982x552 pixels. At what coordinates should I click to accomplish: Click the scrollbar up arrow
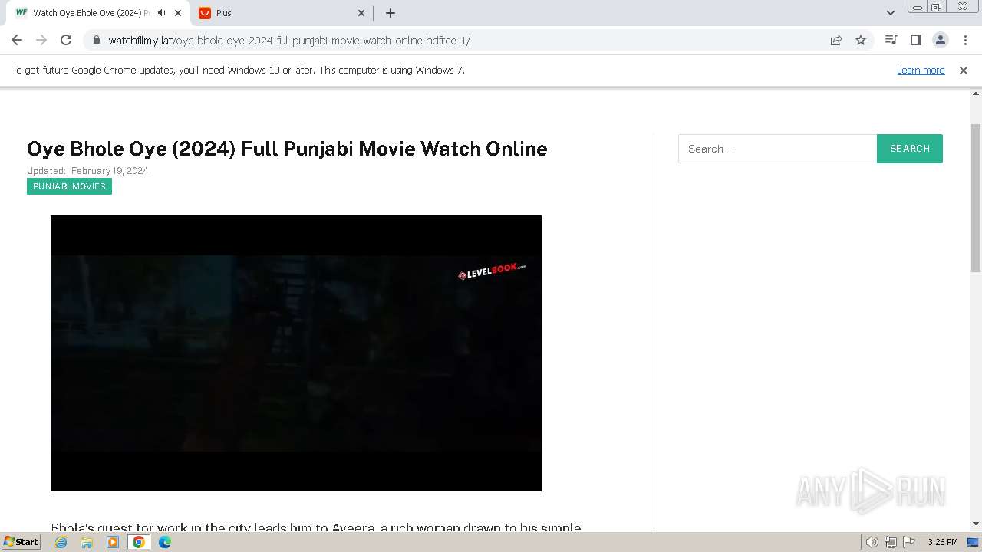coord(976,94)
